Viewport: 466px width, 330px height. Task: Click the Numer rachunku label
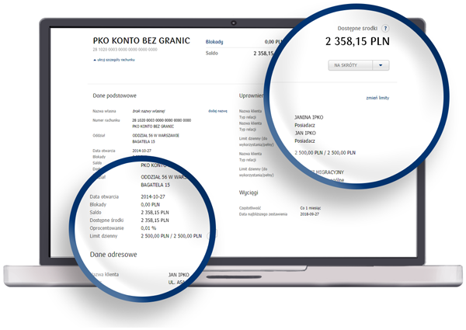[106, 120]
